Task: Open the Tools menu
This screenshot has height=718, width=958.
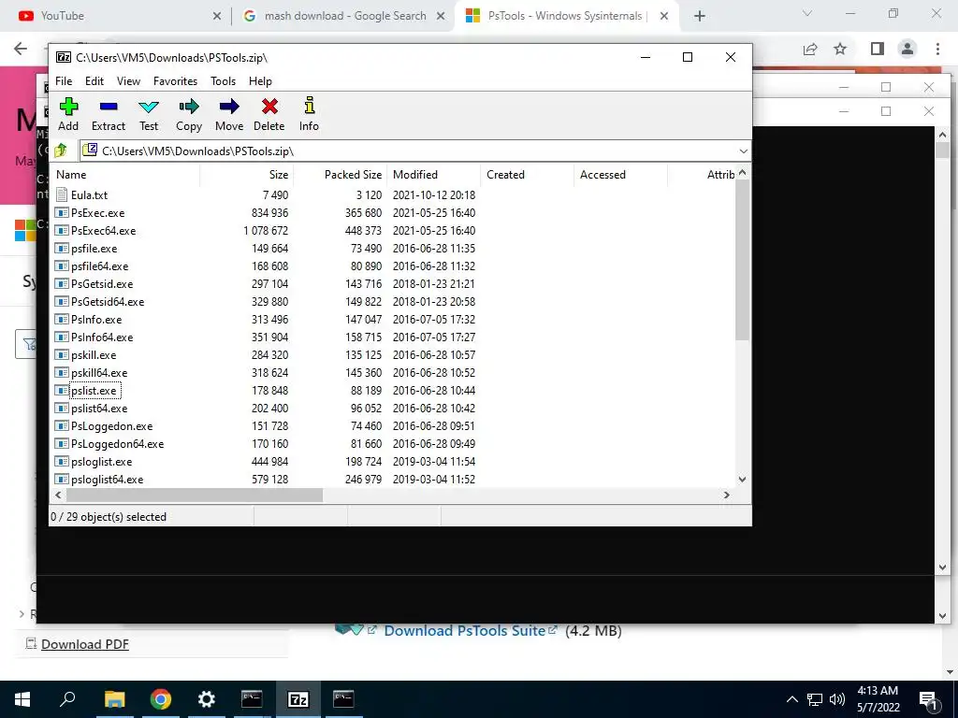Action: tap(223, 81)
